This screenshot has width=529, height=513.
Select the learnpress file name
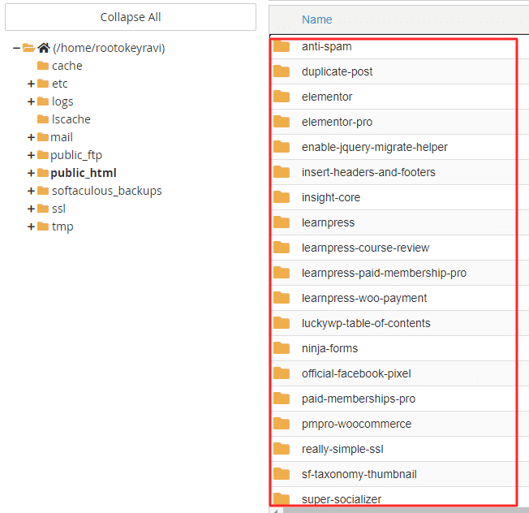[328, 222]
